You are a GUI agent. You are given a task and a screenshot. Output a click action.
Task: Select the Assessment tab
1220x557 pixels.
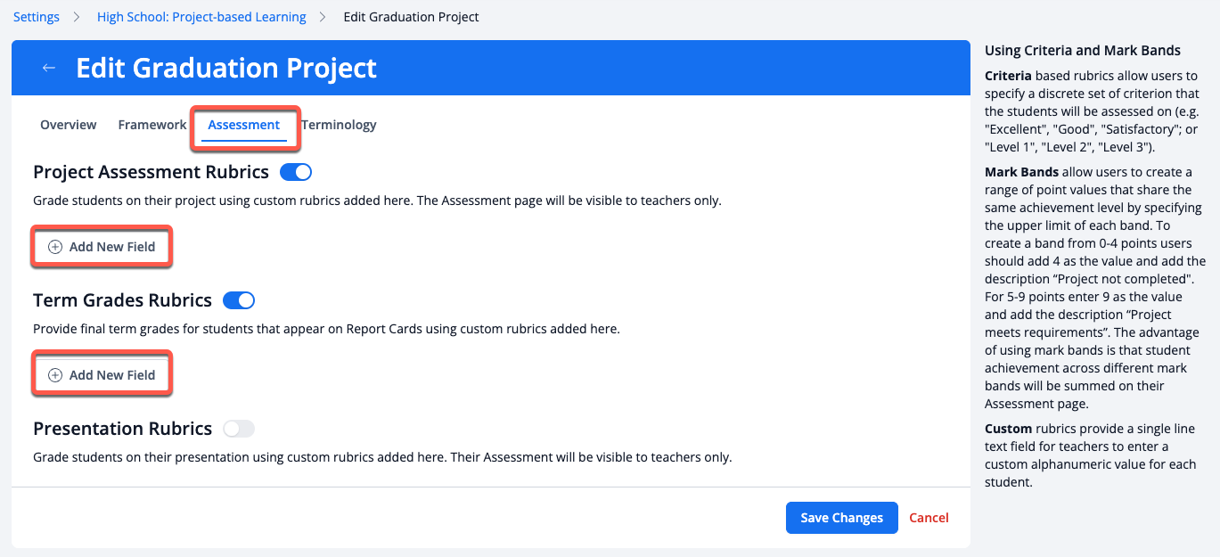coord(244,125)
